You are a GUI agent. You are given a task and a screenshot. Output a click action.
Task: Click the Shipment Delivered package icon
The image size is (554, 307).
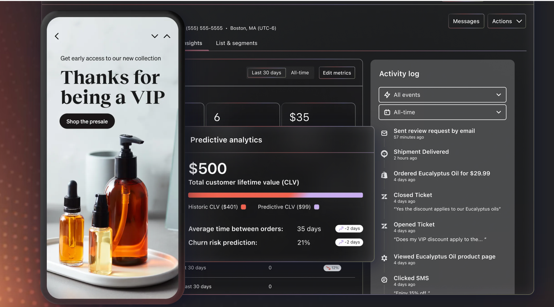[384, 154]
